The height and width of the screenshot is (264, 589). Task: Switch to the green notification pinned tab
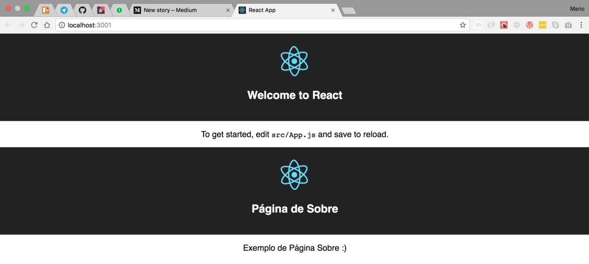click(119, 10)
